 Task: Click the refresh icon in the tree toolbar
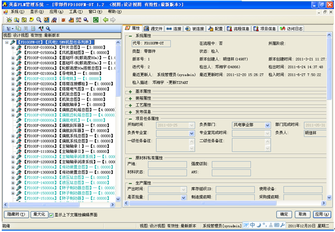coord(33,29)
